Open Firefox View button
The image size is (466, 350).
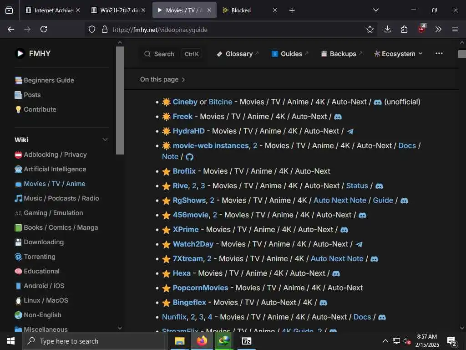9,10
